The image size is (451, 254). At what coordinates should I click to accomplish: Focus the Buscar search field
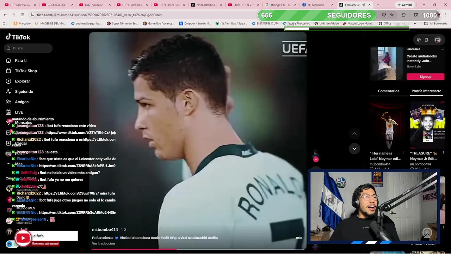click(x=28, y=48)
